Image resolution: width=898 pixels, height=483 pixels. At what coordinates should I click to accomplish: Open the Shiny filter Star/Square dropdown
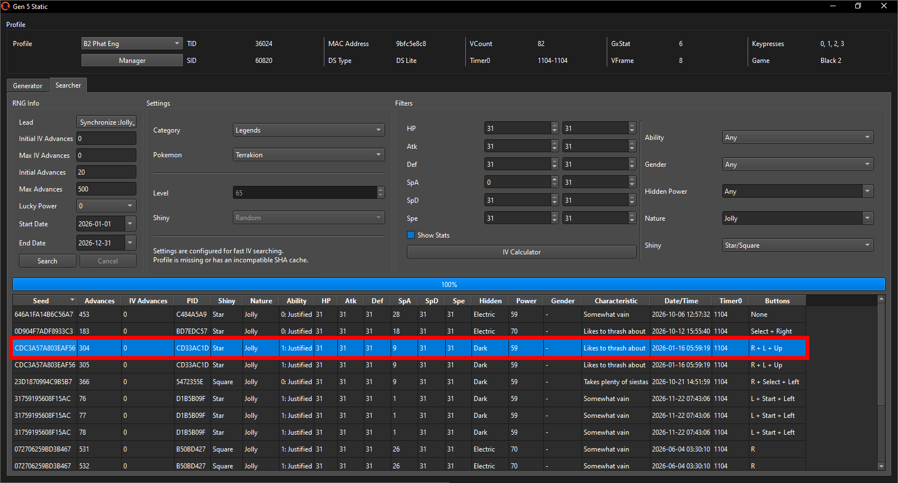point(797,245)
